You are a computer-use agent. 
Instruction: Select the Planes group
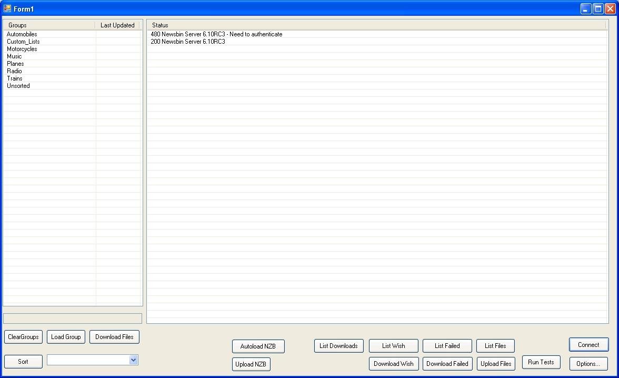click(15, 64)
